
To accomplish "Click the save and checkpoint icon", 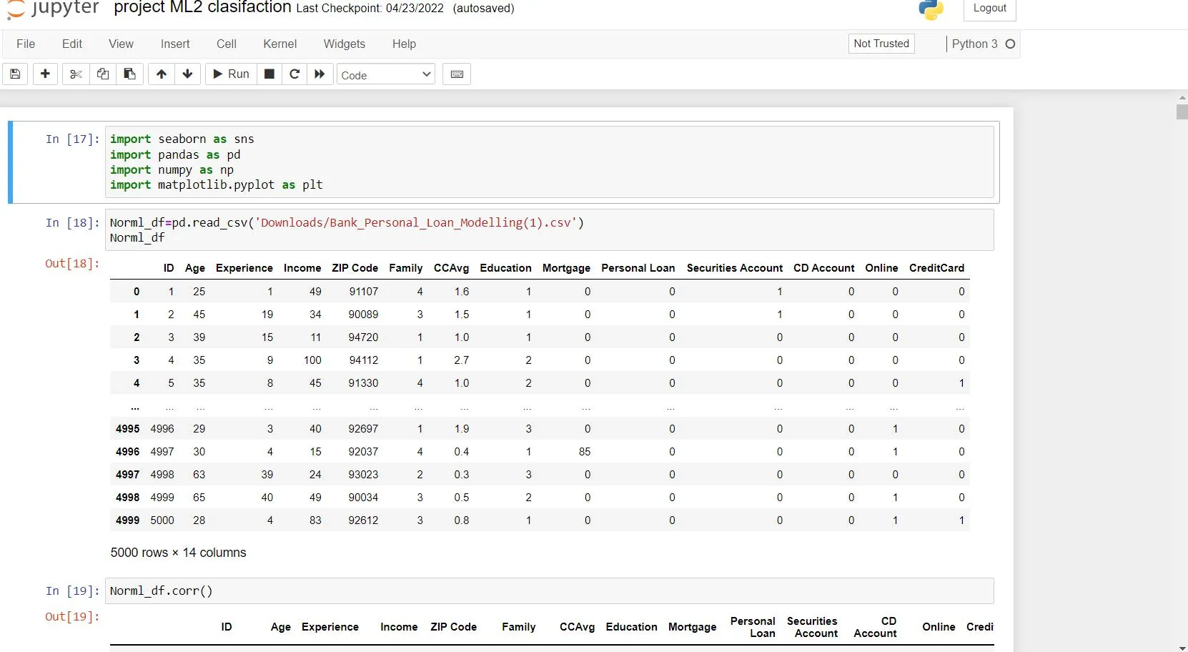I will [x=15, y=74].
